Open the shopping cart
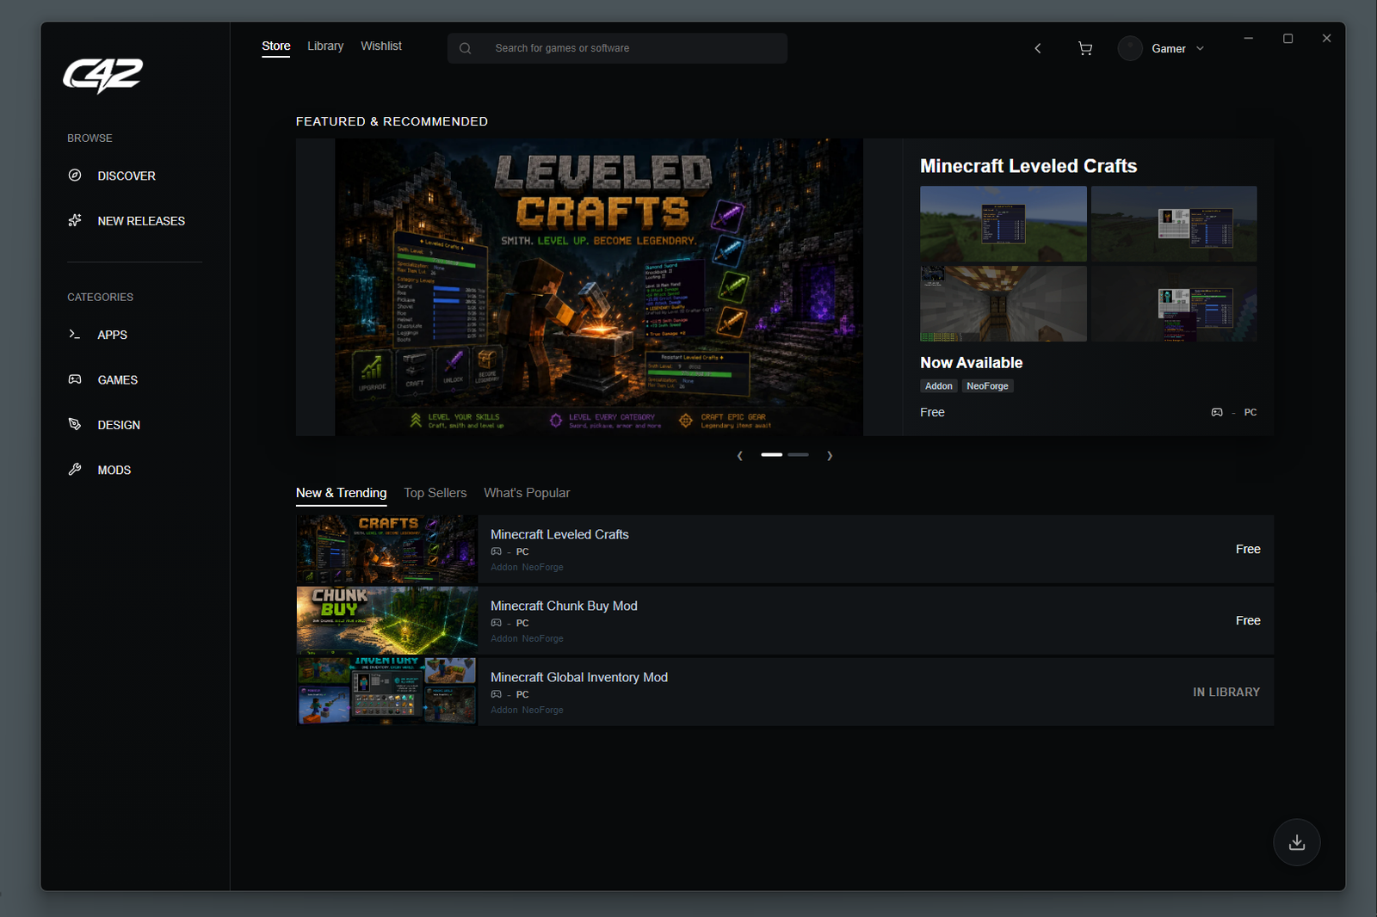This screenshot has height=917, width=1377. [1085, 48]
